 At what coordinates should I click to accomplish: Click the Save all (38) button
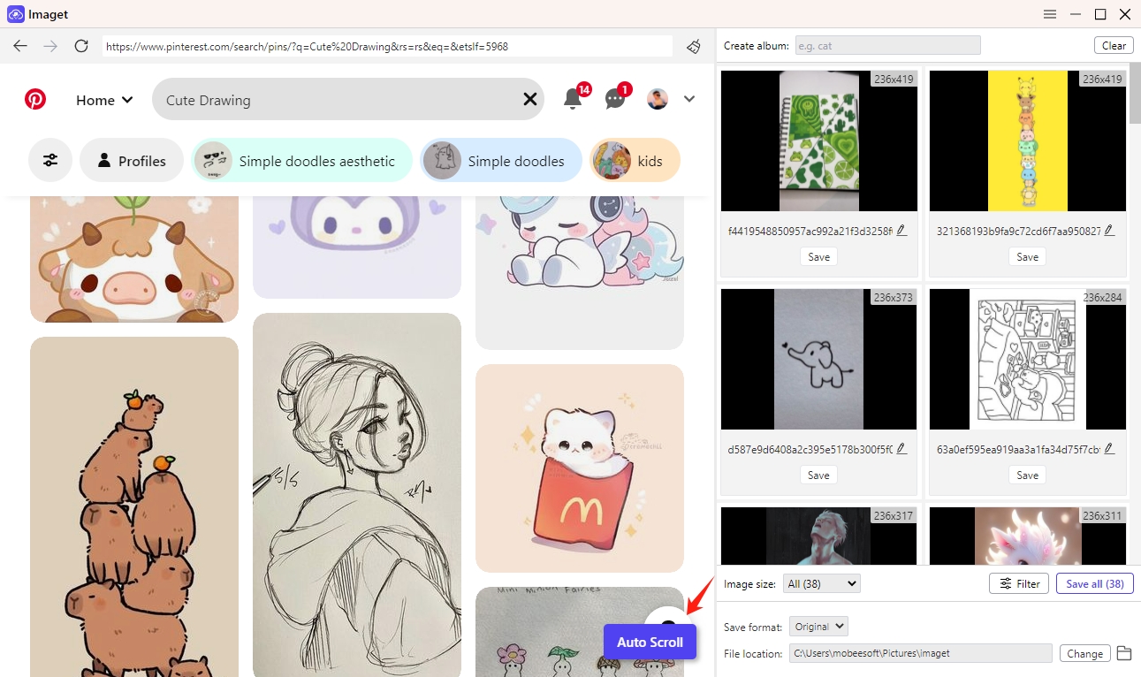point(1094,582)
